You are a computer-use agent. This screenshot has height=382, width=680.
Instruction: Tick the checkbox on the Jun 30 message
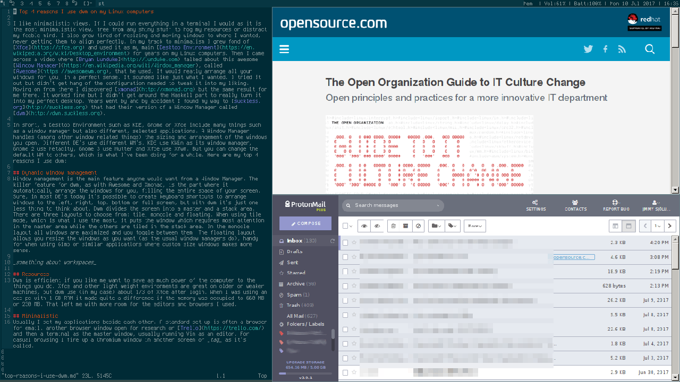(345, 372)
